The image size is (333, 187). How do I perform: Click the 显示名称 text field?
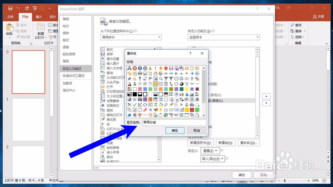click(174, 123)
